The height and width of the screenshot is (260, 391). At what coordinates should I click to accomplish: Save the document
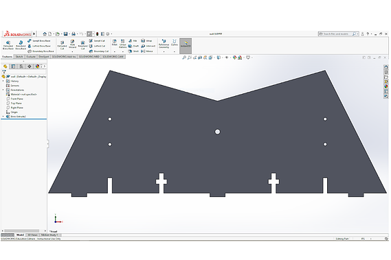(x=65, y=34)
